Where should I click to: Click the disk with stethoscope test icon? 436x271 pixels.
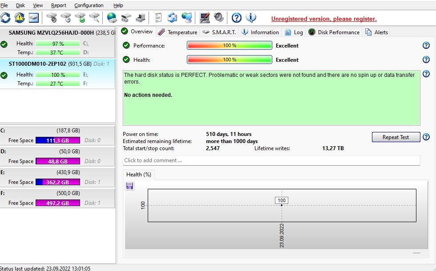[52, 18]
